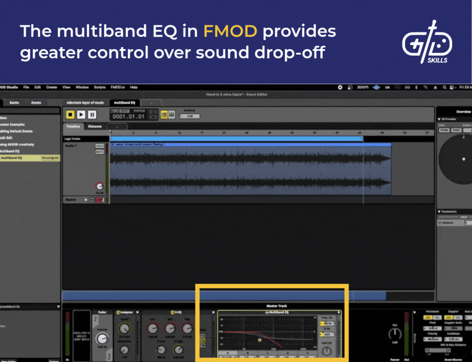Select the Lowpass effect in the deck
Screen dimensions: 472x362
[127, 312]
